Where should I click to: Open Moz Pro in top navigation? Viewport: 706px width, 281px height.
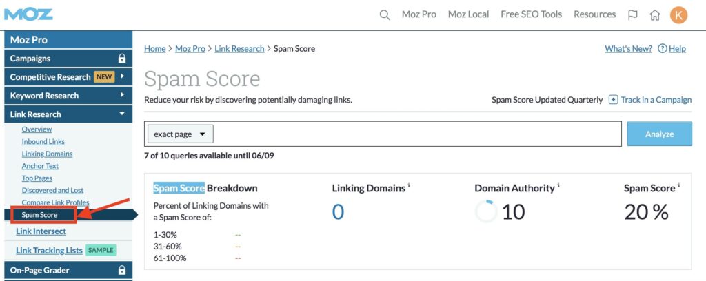point(418,14)
